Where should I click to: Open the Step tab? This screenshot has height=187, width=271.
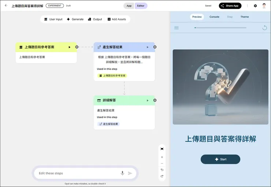230,17
